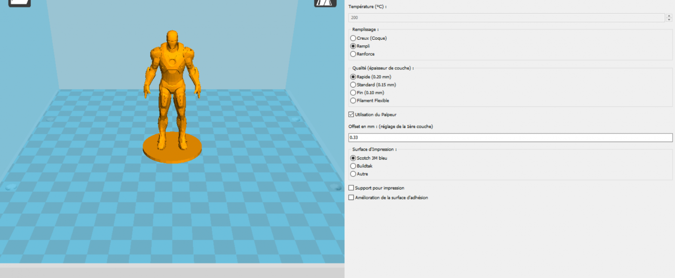Choose the Renforce fill option
This screenshot has height=278, width=675.
pos(363,54)
